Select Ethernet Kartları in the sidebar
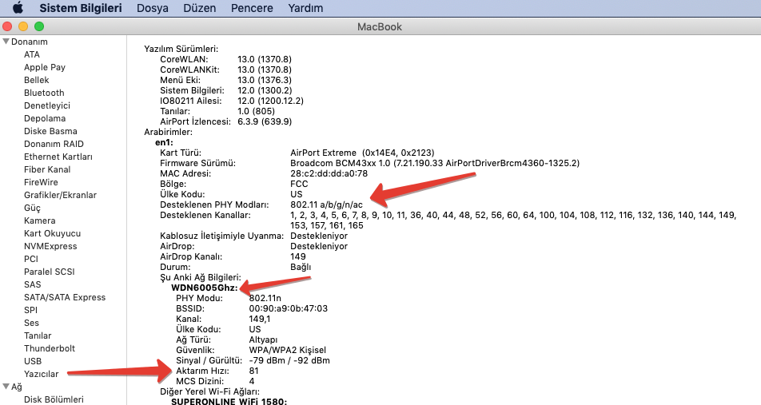The width and height of the screenshot is (761, 405). [58, 157]
